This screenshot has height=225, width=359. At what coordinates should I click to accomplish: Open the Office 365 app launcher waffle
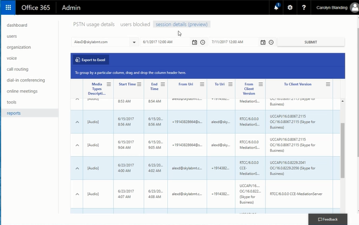(x=8, y=8)
